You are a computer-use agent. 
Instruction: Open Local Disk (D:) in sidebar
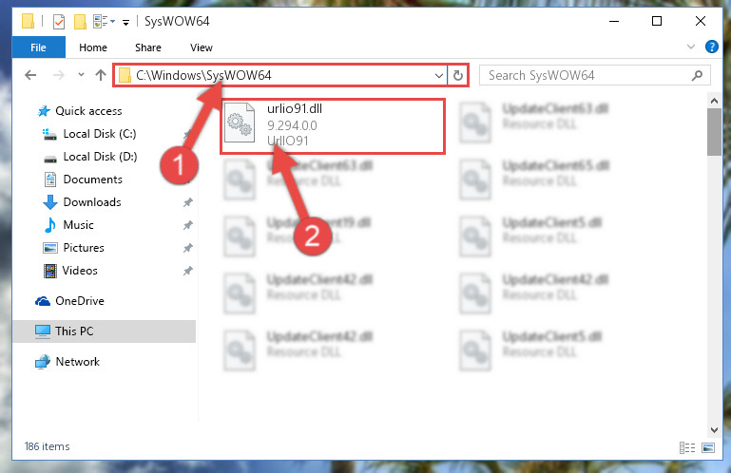coord(100,157)
